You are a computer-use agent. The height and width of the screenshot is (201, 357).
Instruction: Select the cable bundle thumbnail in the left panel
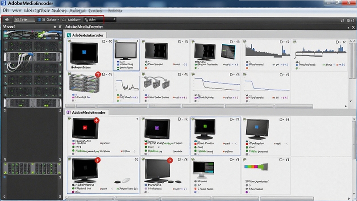[x=33, y=35]
